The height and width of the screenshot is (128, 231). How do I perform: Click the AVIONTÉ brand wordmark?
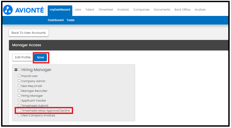(30, 10)
